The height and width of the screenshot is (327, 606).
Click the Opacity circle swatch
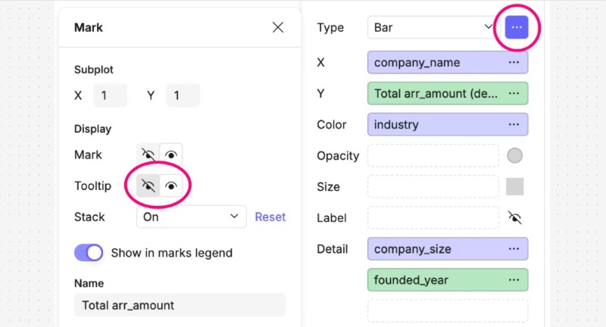pos(514,156)
